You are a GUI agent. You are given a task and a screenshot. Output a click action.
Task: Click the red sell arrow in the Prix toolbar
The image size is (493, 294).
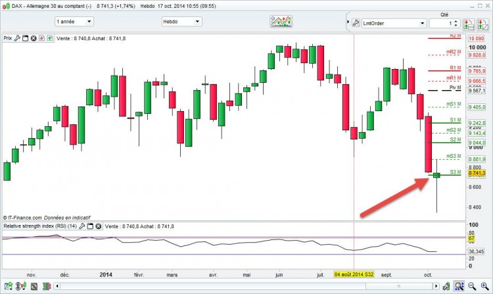(x=41, y=38)
